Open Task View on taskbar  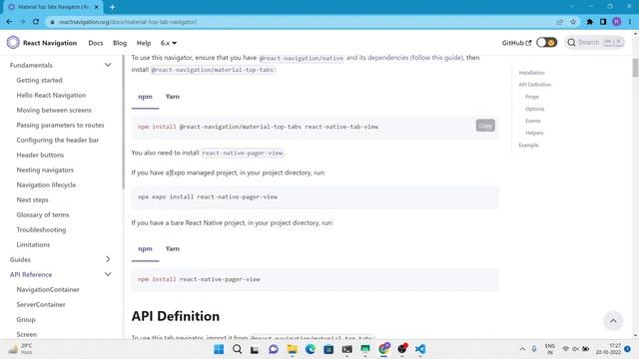[x=255, y=349]
